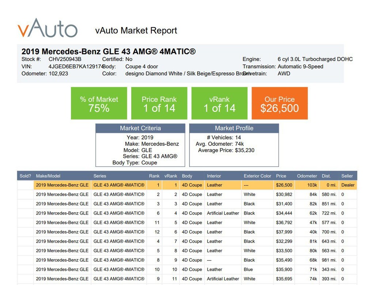
Task: Click the Sold? column header
Action: point(25,176)
